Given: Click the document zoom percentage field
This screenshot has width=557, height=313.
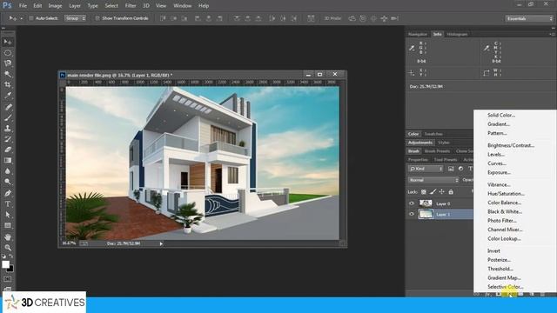Looking at the screenshot, I should [x=69, y=243].
